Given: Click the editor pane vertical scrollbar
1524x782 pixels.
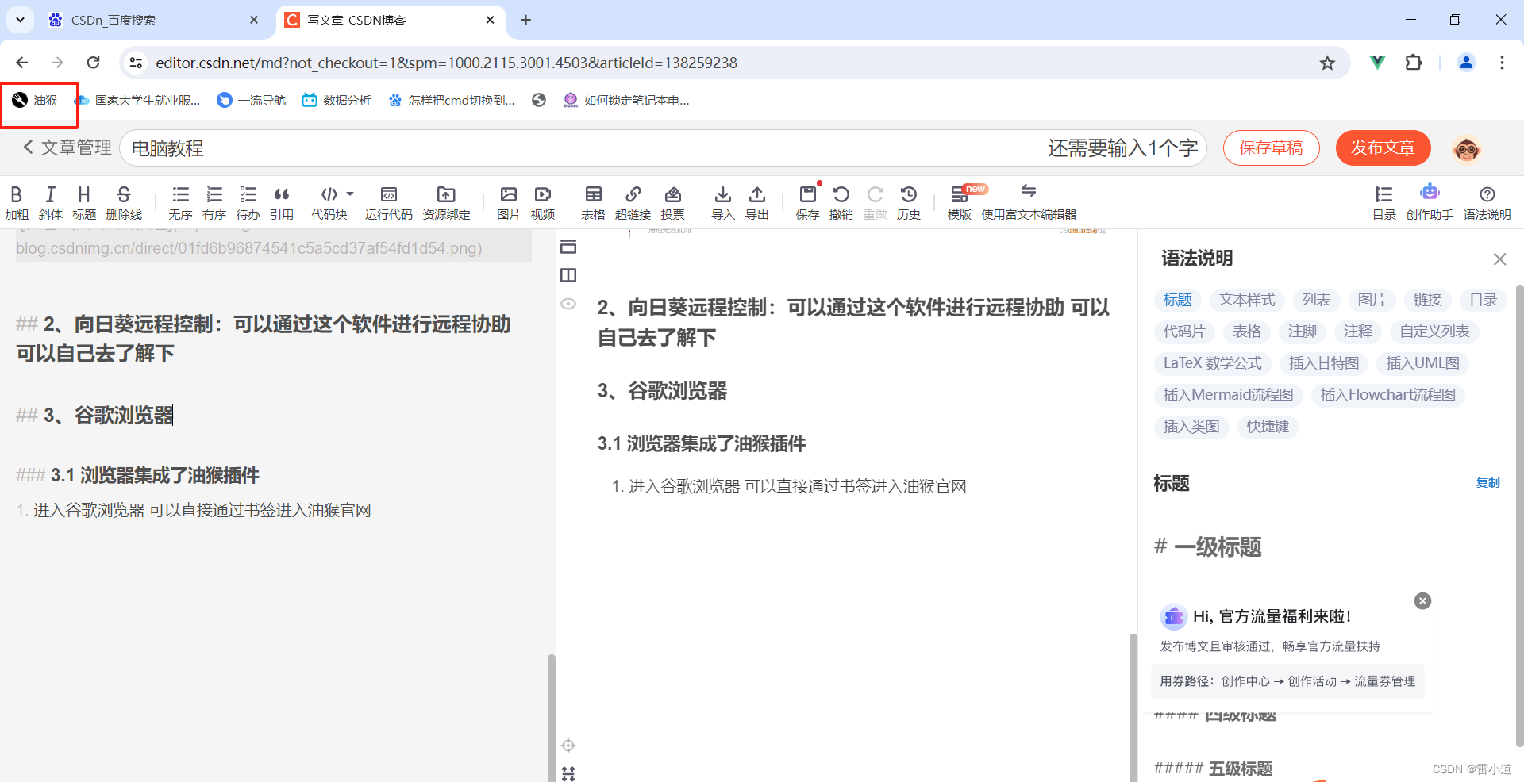Looking at the screenshot, I should [x=551, y=718].
